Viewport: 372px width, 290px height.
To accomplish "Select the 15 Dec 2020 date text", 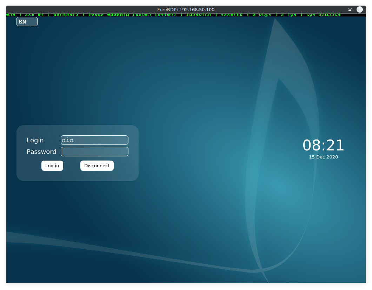I will [x=323, y=157].
